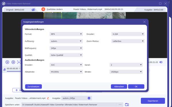
Task: Open the Bitrate dropdown showing 192kbps
Action: coord(126,72)
